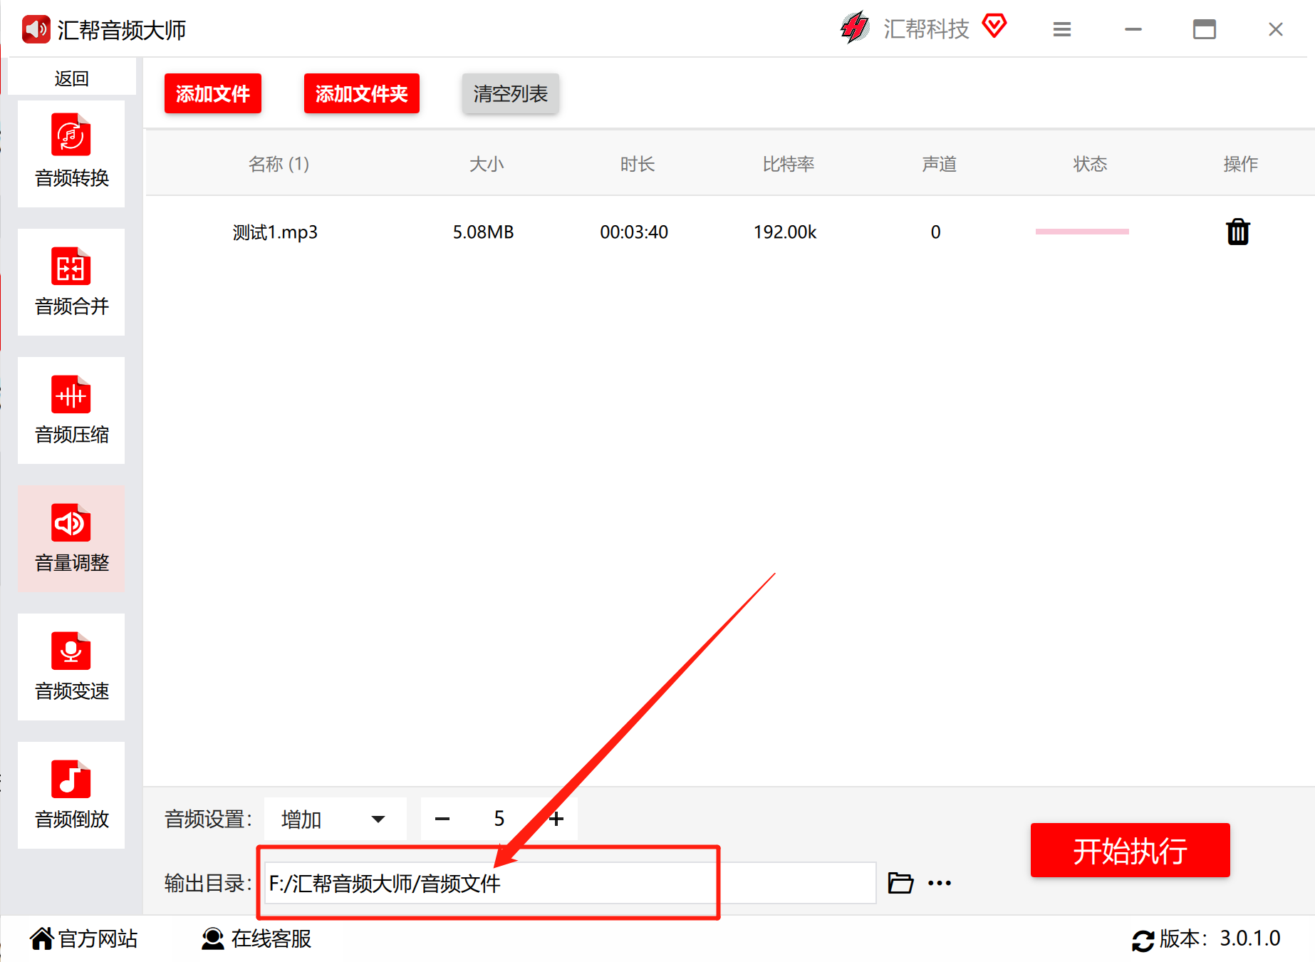The image size is (1315, 962).
Task: Click the 5.08MB size cell
Action: pos(484,232)
